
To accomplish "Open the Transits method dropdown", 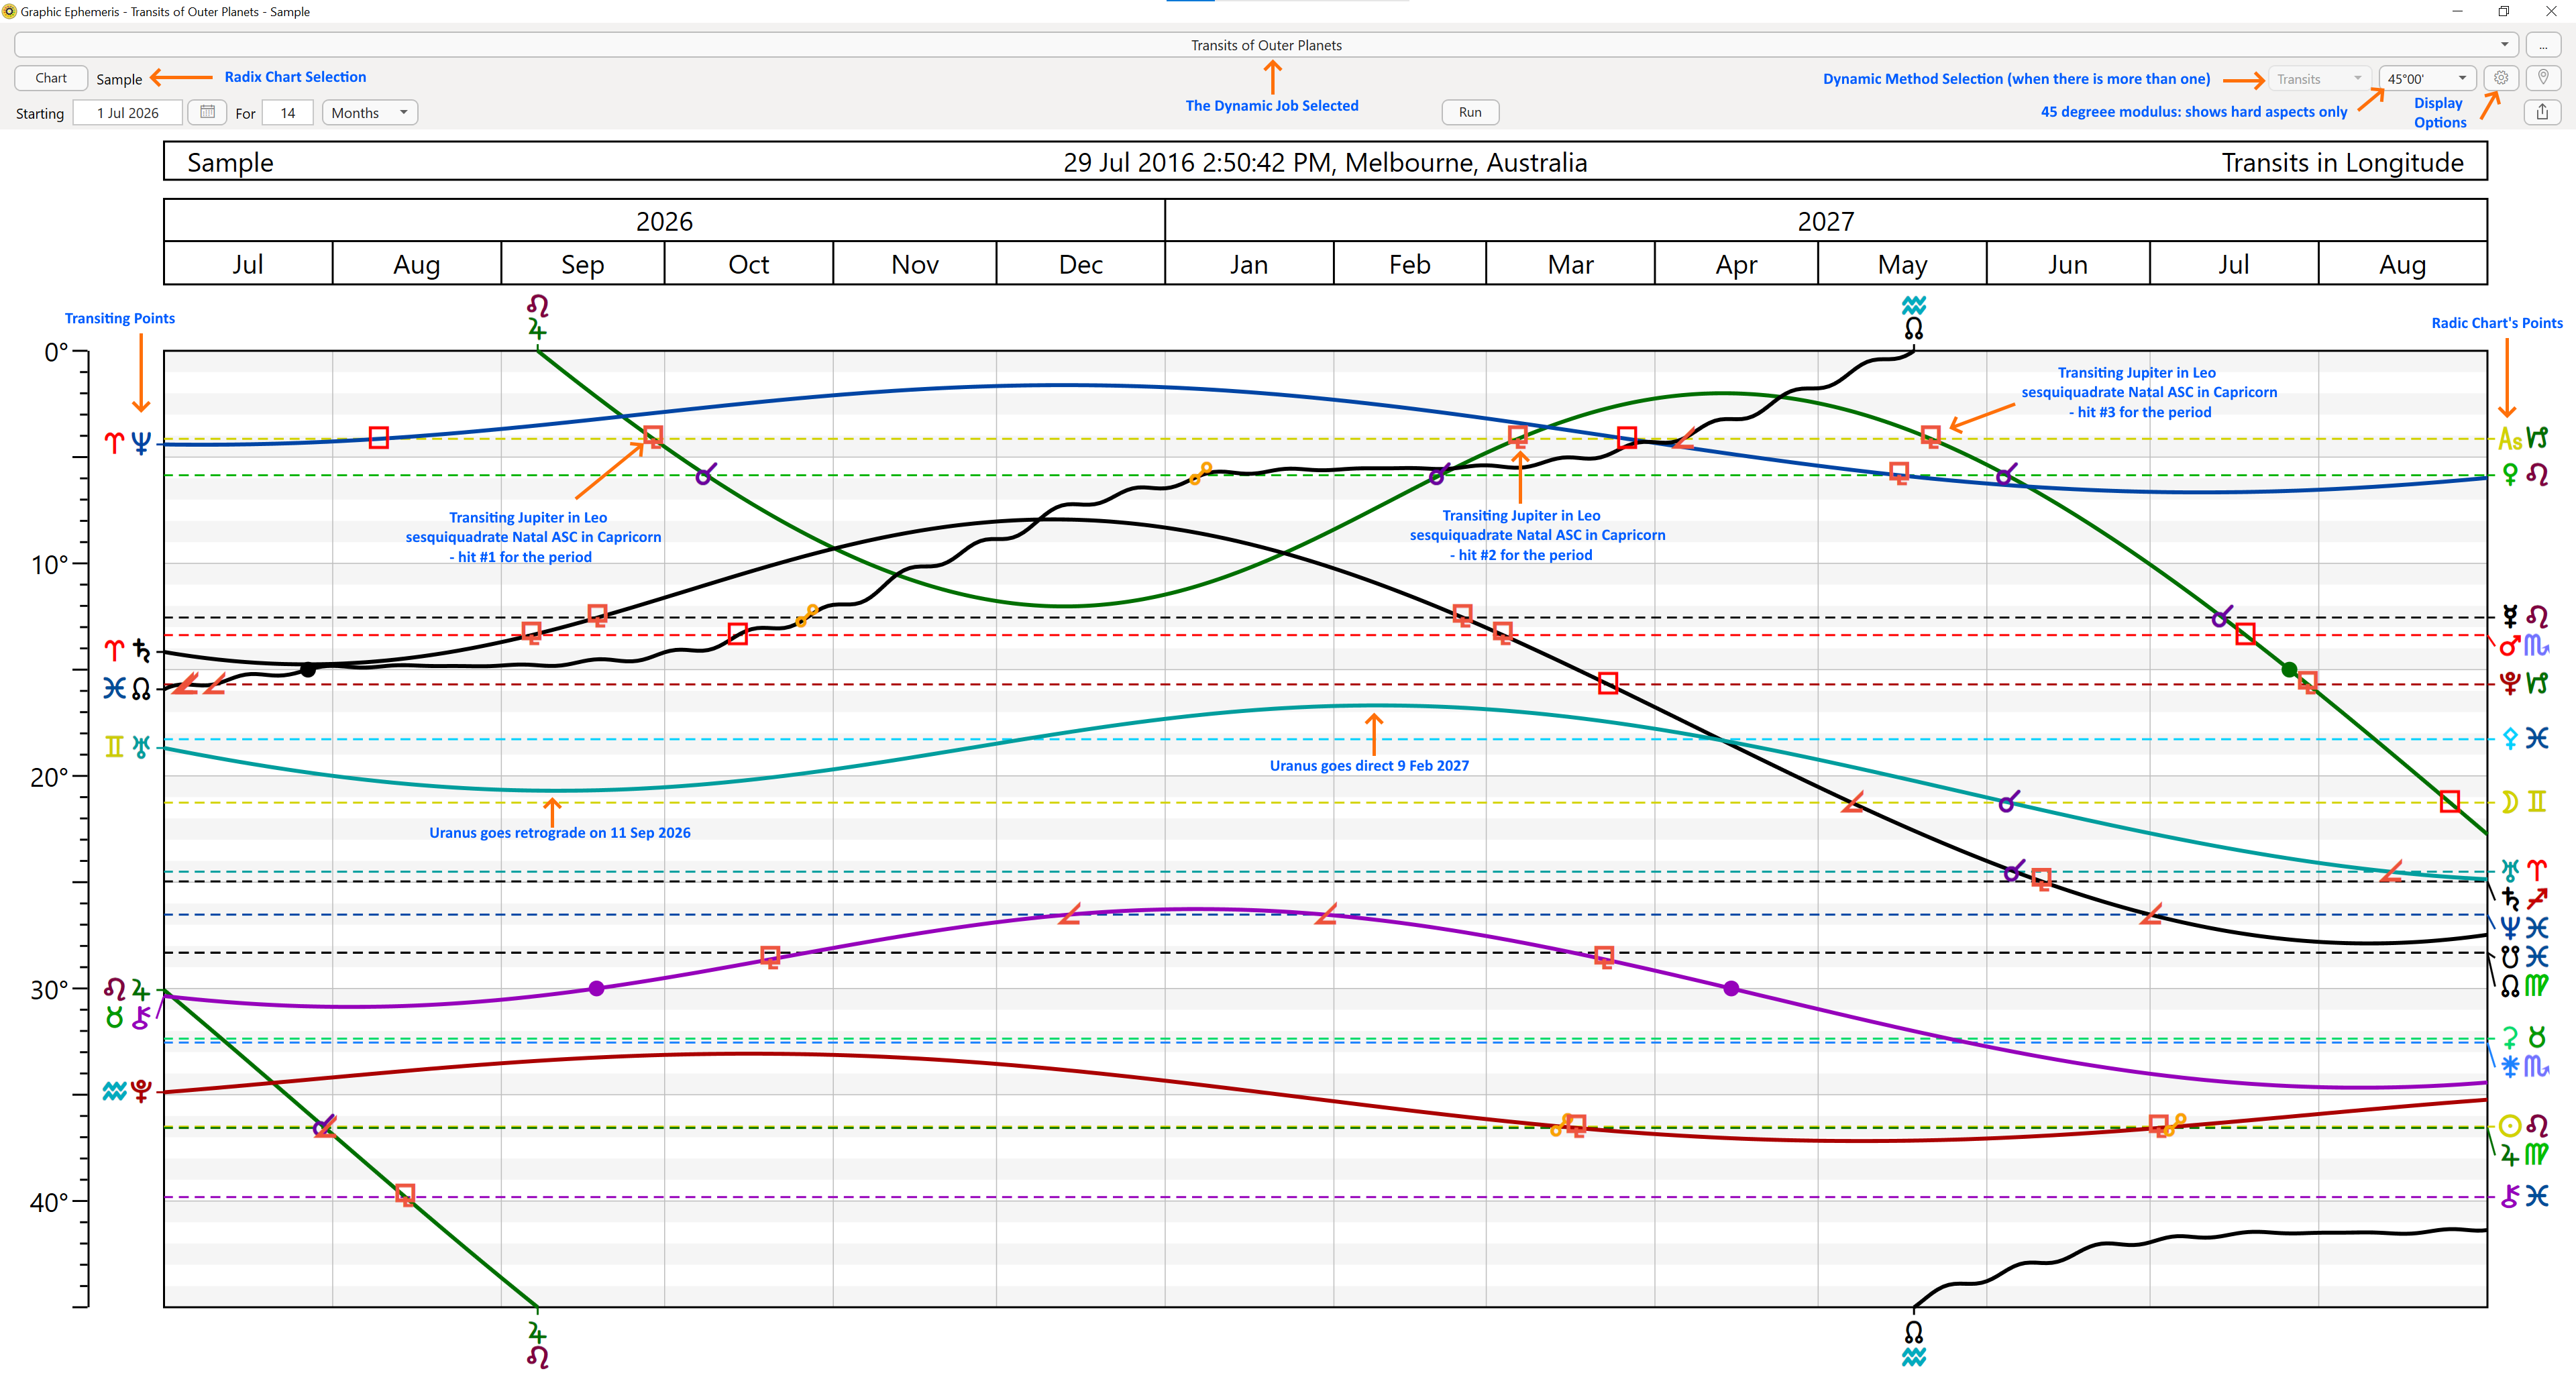I will click(2319, 79).
